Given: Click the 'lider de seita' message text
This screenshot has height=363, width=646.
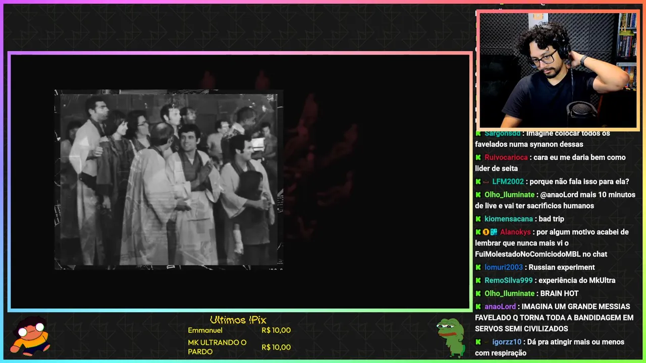Looking at the screenshot, I should 496,168.
